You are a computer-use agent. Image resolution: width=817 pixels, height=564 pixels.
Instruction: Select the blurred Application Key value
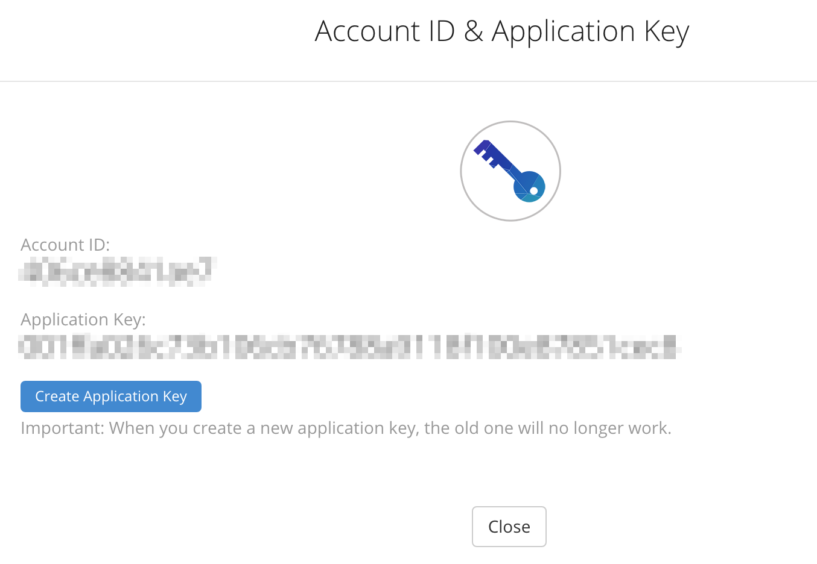(x=350, y=347)
